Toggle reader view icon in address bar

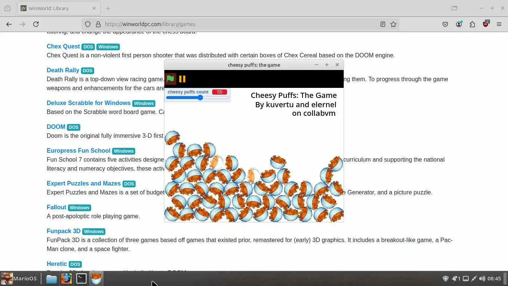pos(383,24)
